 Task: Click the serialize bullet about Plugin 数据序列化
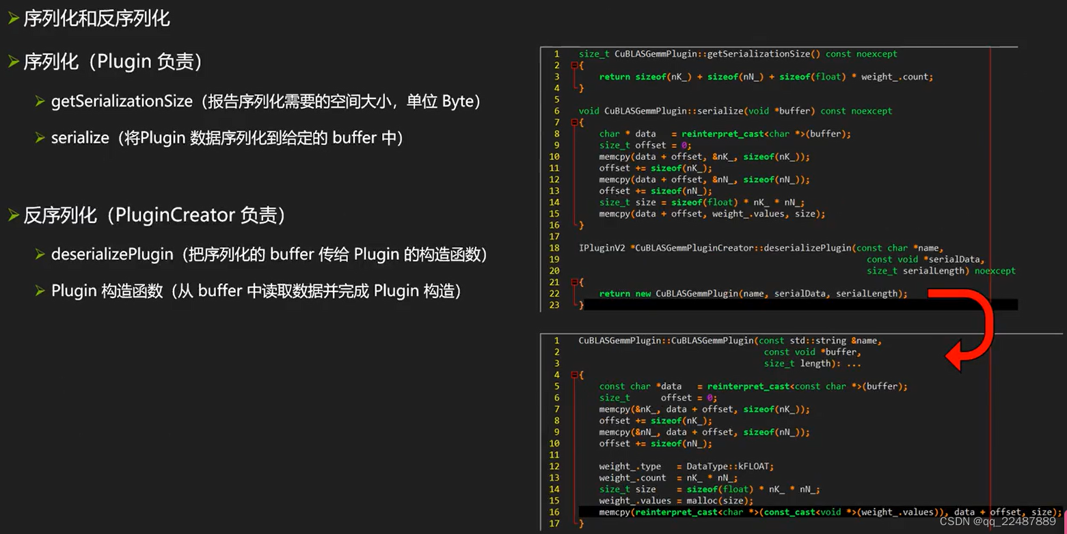228,138
